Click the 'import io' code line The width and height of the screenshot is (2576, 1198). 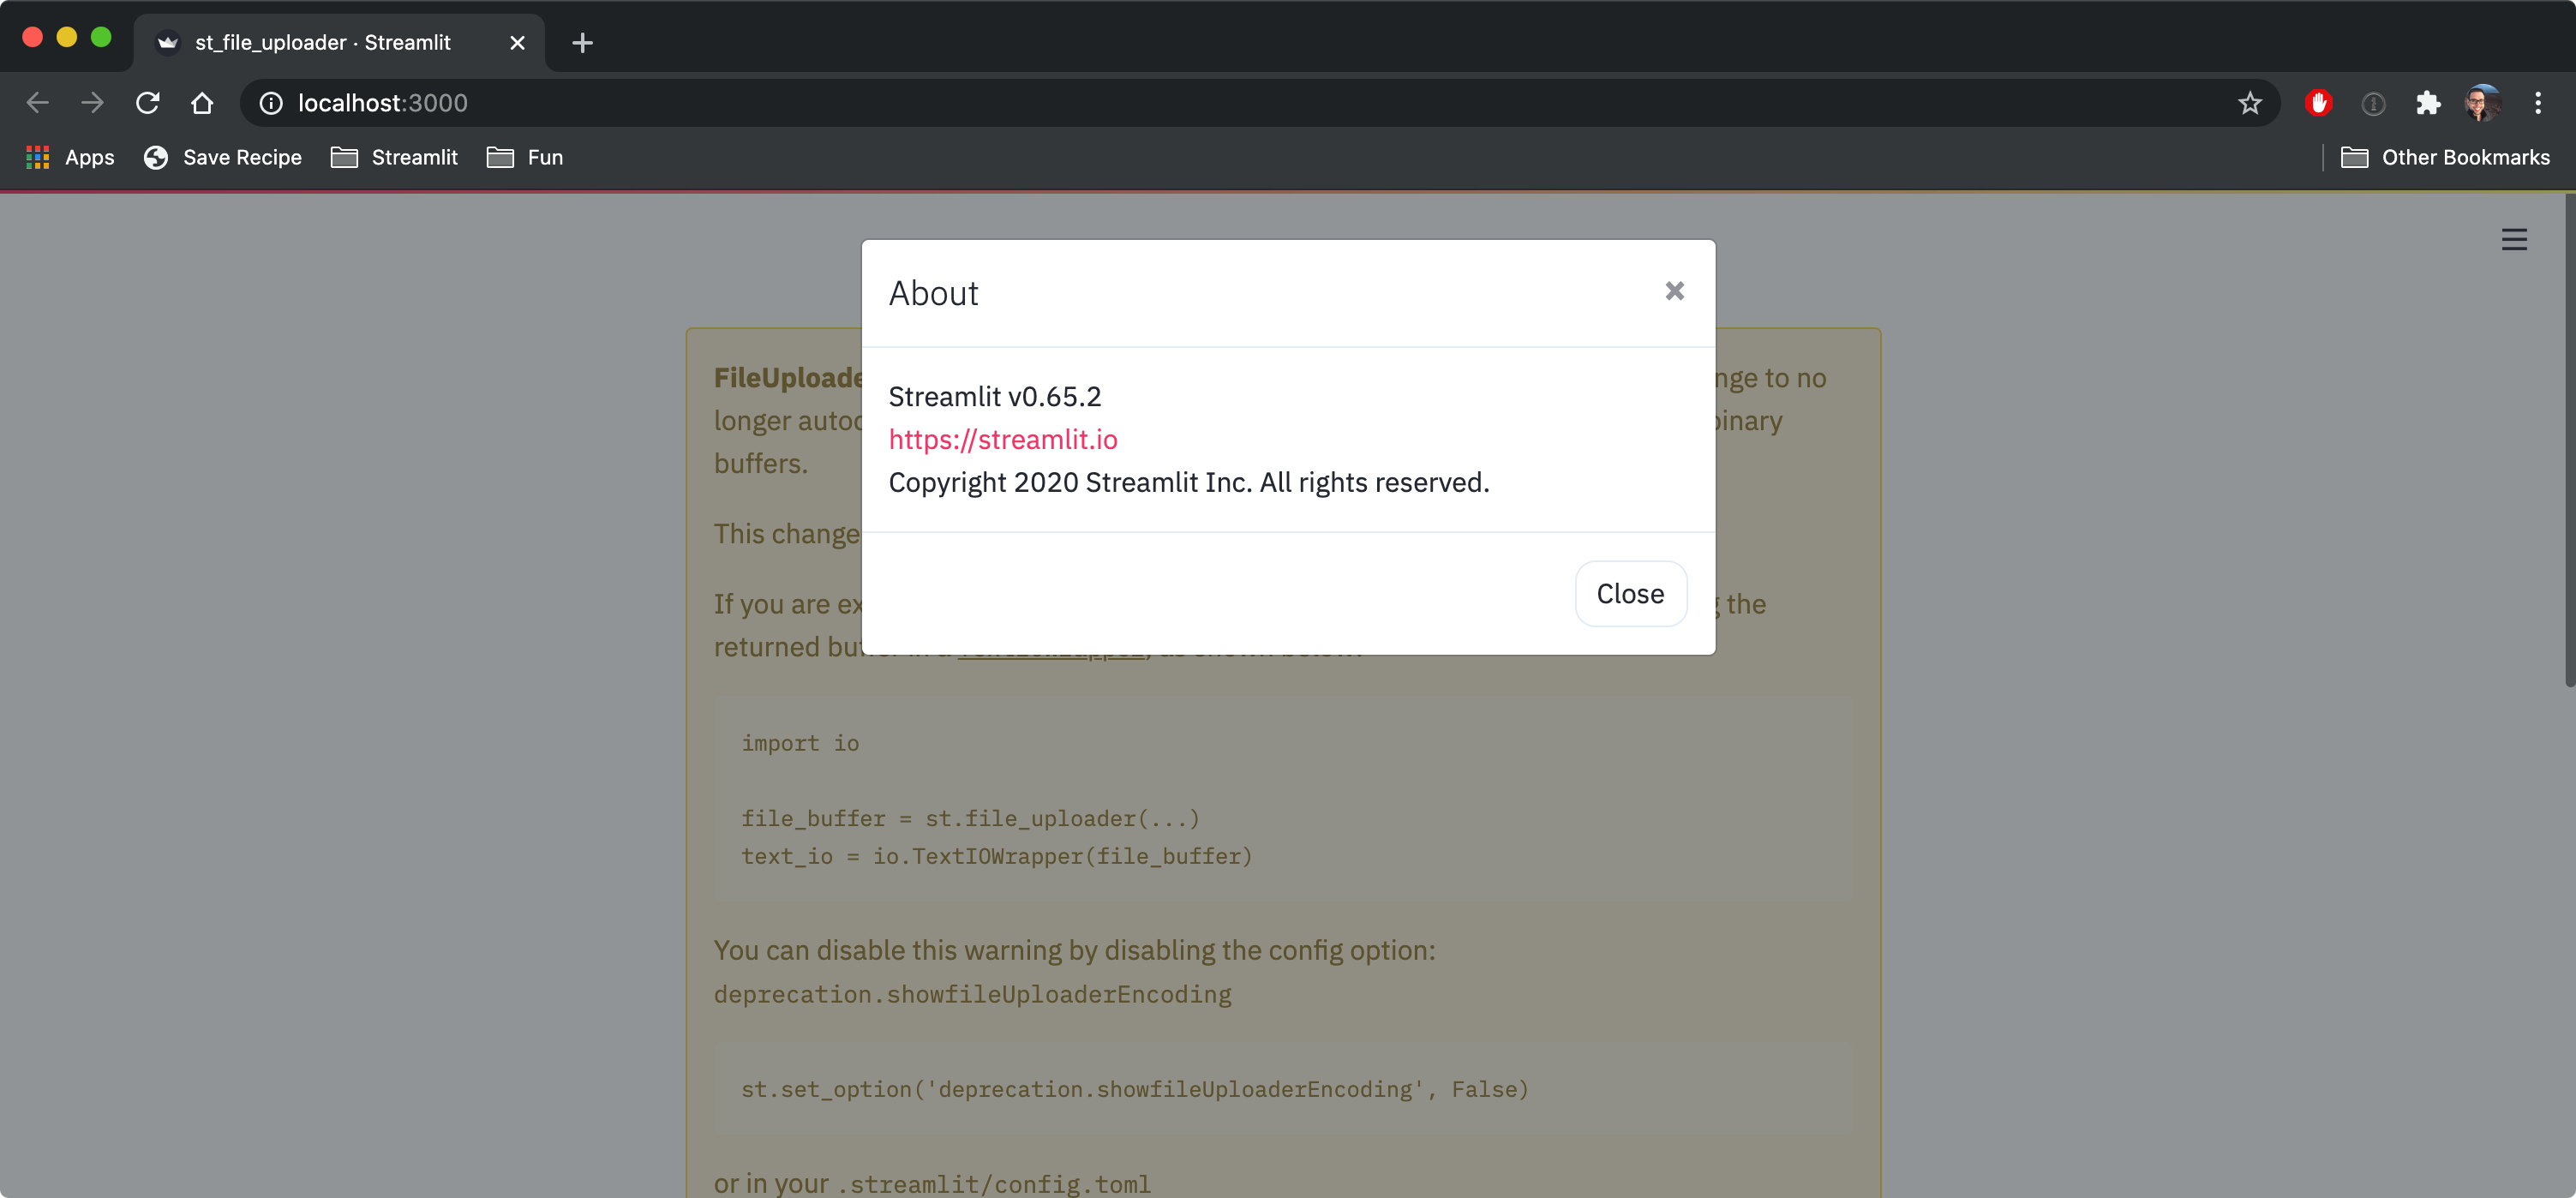800,743
